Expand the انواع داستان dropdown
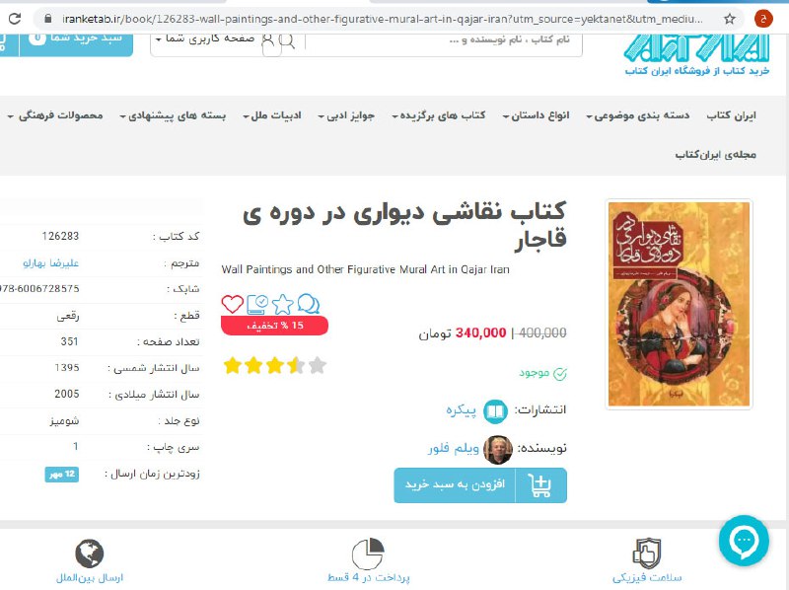The width and height of the screenshot is (789, 590). (536, 115)
